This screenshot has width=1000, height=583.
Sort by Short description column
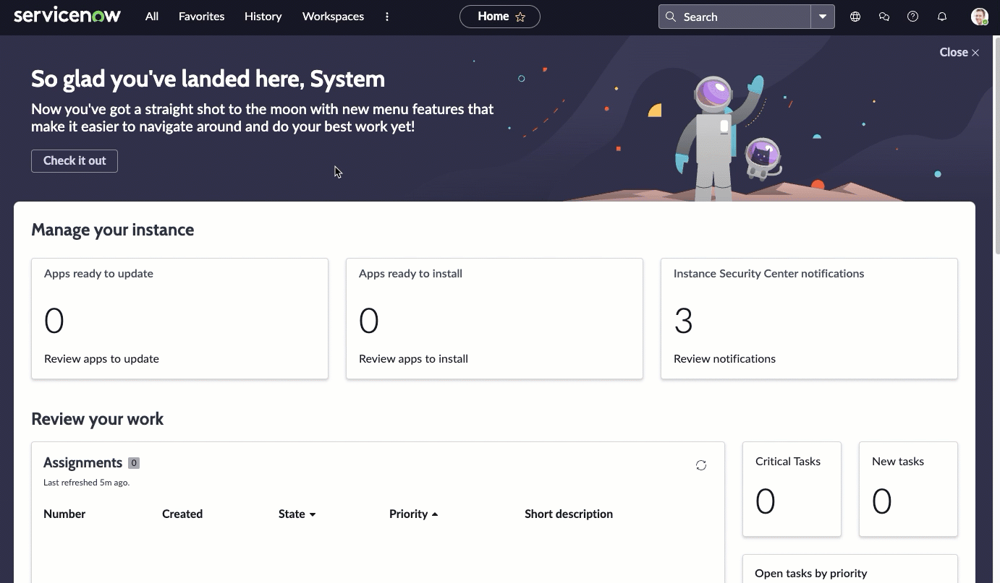(x=569, y=514)
